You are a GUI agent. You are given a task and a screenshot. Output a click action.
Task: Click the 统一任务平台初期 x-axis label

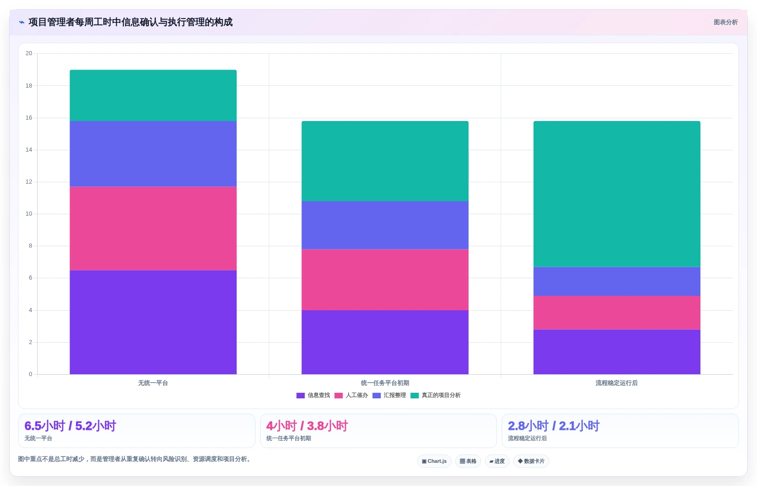tap(385, 383)
